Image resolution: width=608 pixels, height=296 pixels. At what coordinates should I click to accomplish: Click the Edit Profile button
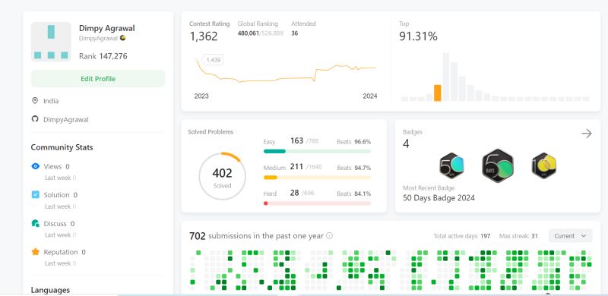tap(98, 79)
